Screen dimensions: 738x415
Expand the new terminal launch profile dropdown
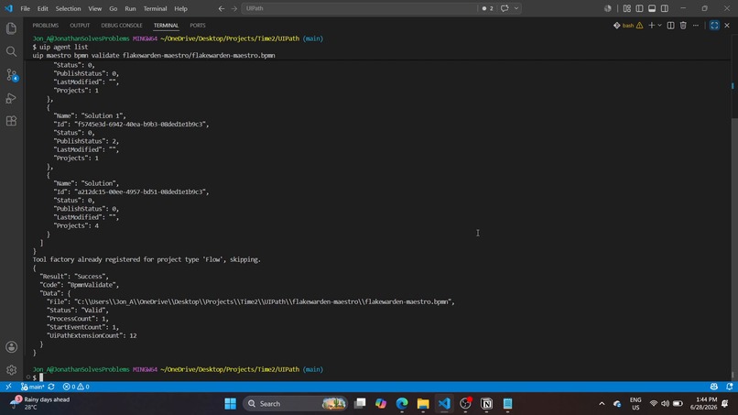point(659,26)
